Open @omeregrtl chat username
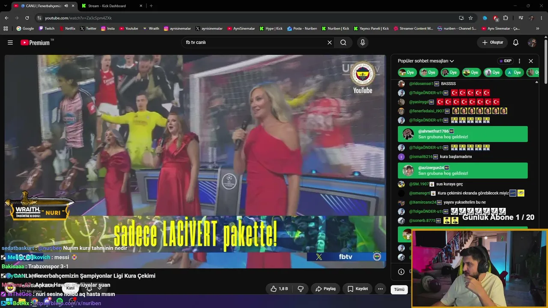The width and height of the screenshot is (548, 308). click(x=420, y=193)
